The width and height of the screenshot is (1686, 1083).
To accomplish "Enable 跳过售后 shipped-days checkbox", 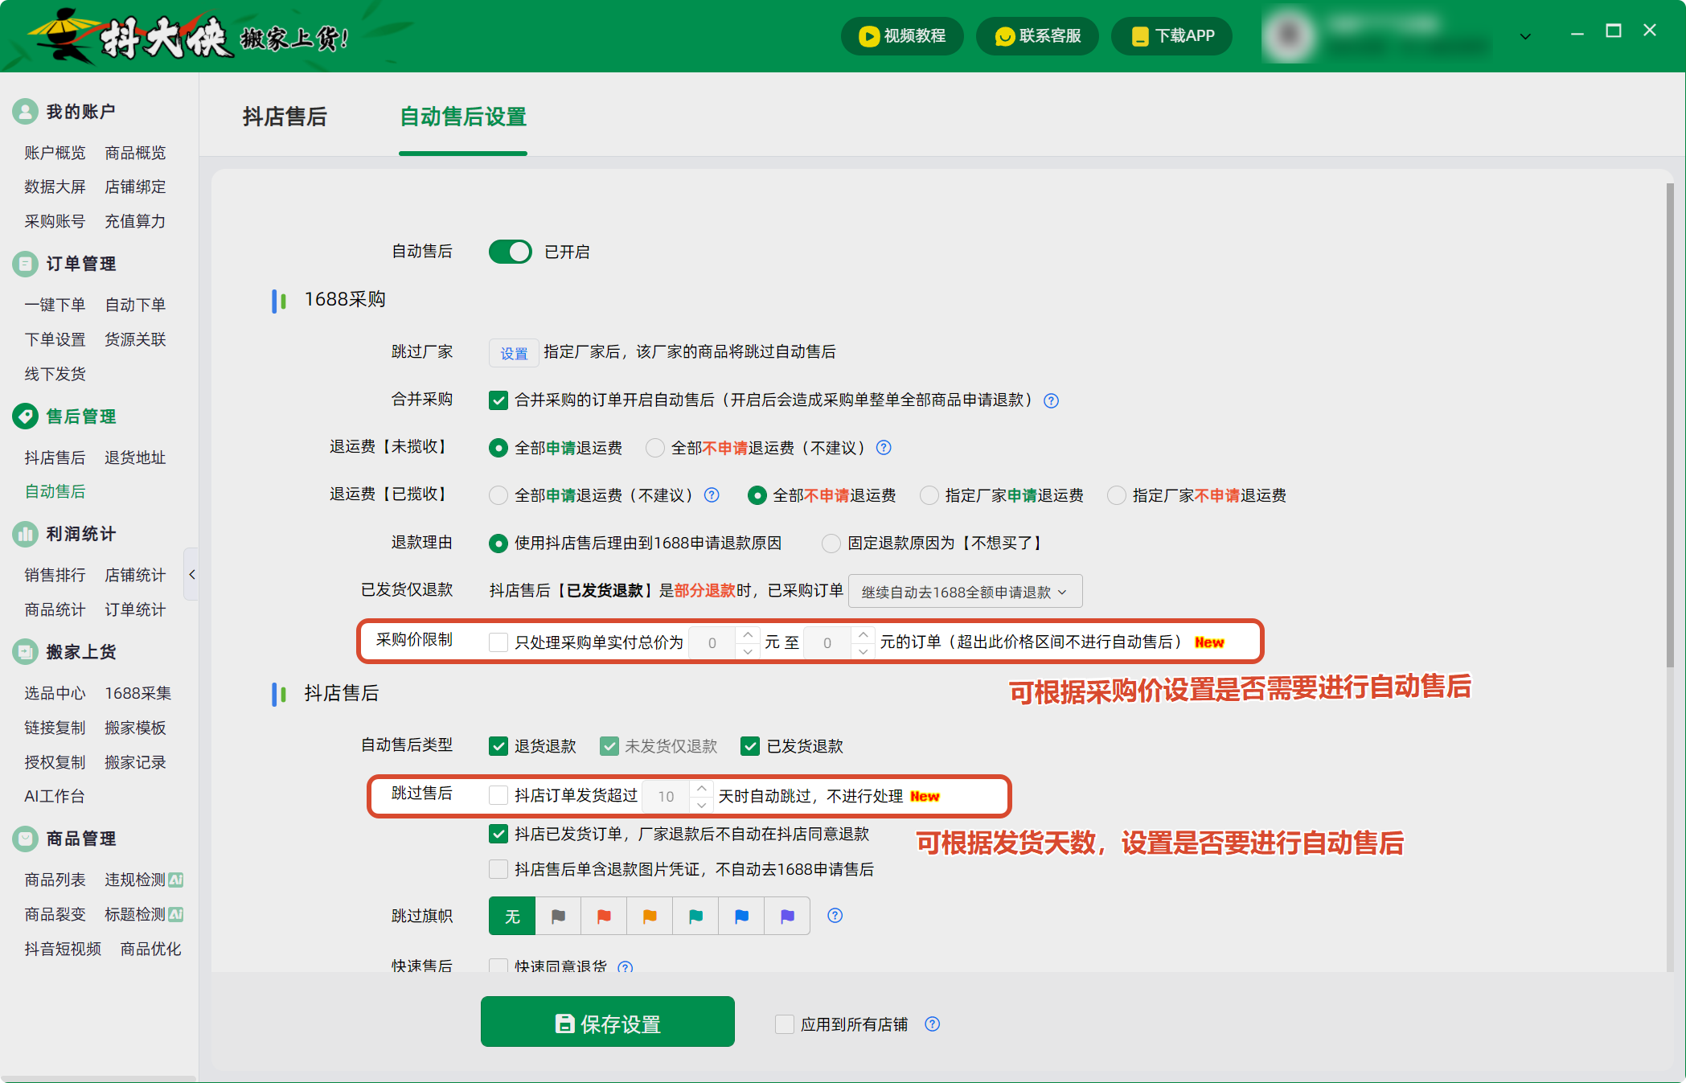I will [498, 795].
